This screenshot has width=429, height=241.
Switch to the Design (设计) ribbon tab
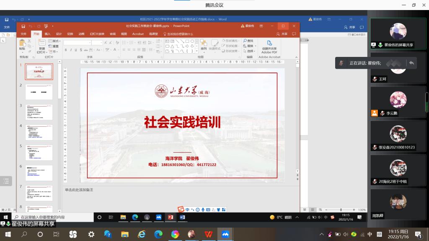(x=59, y=34)
